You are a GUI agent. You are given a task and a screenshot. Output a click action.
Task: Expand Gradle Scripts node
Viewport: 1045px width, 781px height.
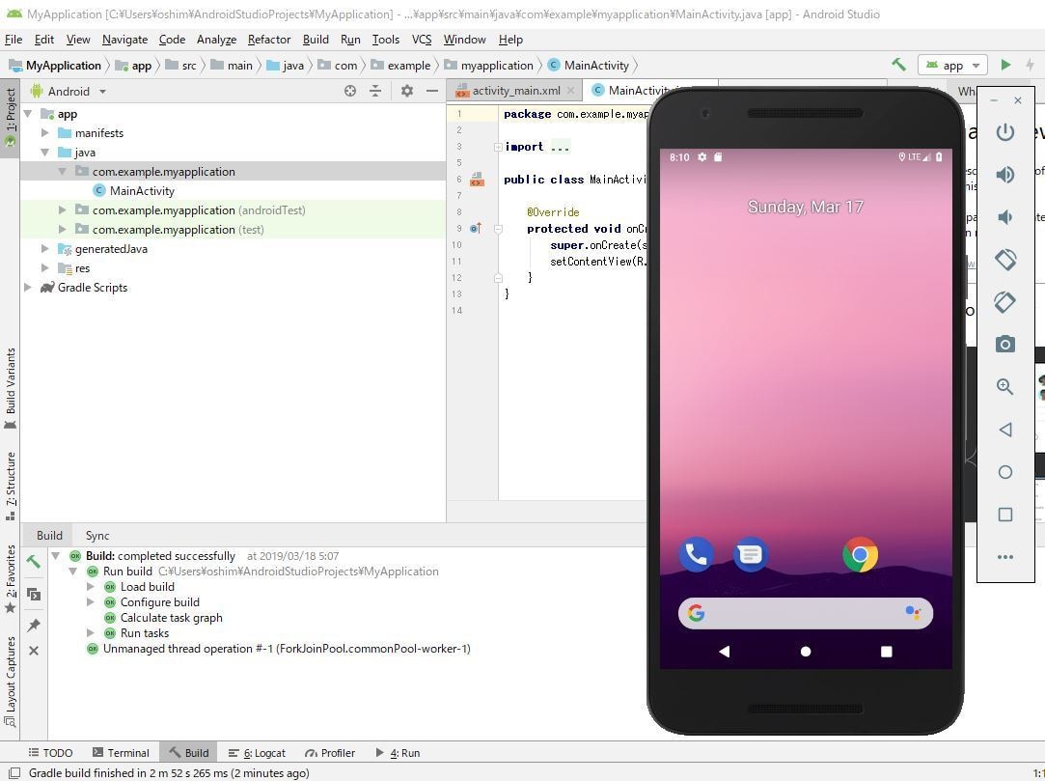[28, 288]
